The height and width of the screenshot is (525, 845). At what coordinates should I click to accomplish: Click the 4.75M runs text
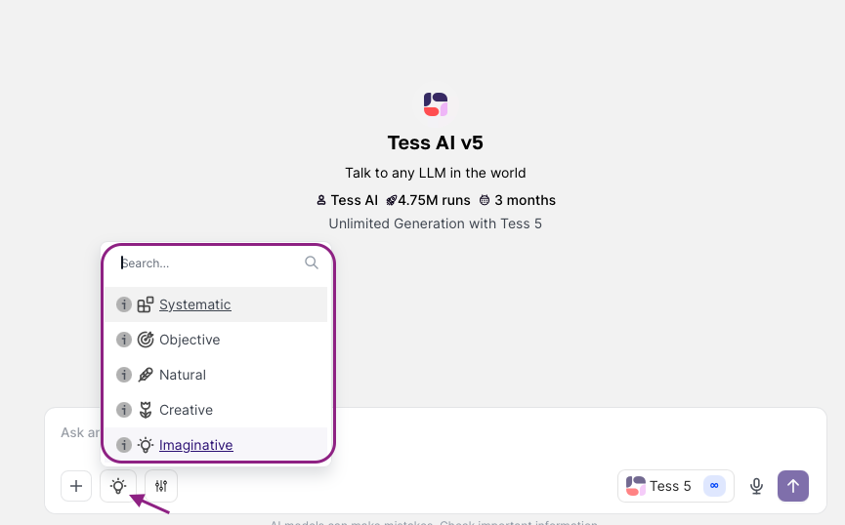point(434,200)
